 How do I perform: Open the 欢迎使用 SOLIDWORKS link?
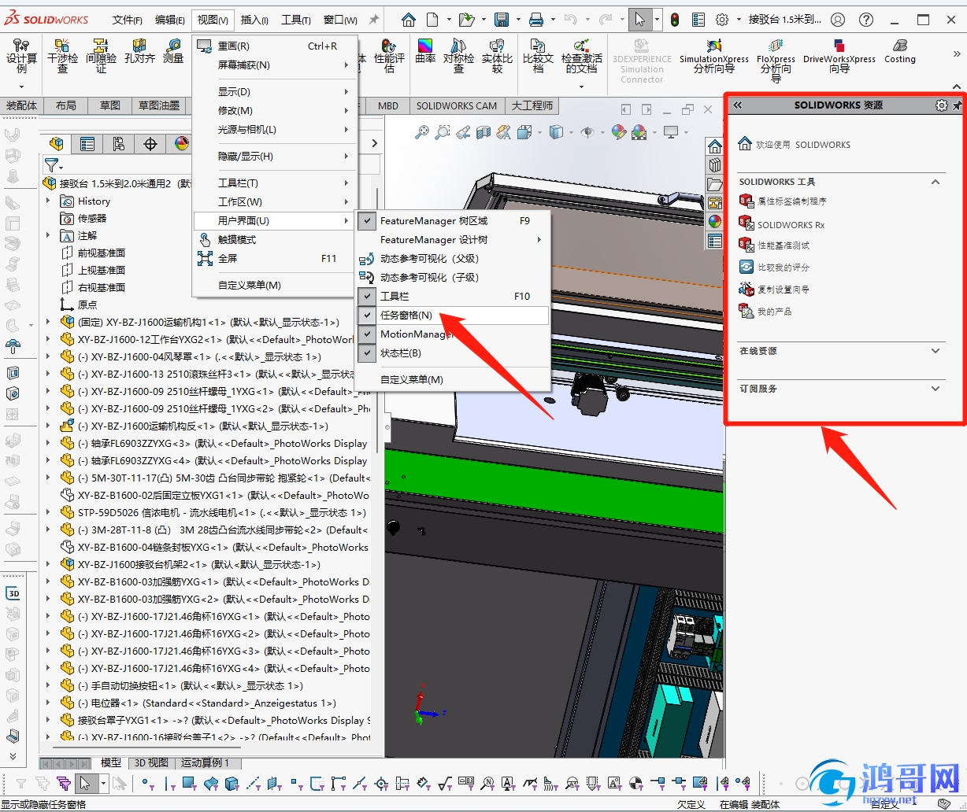pos(803,145)
